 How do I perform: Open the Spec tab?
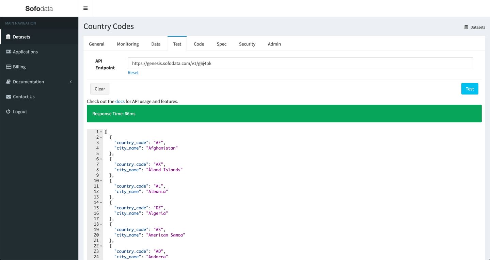[222, 44]
